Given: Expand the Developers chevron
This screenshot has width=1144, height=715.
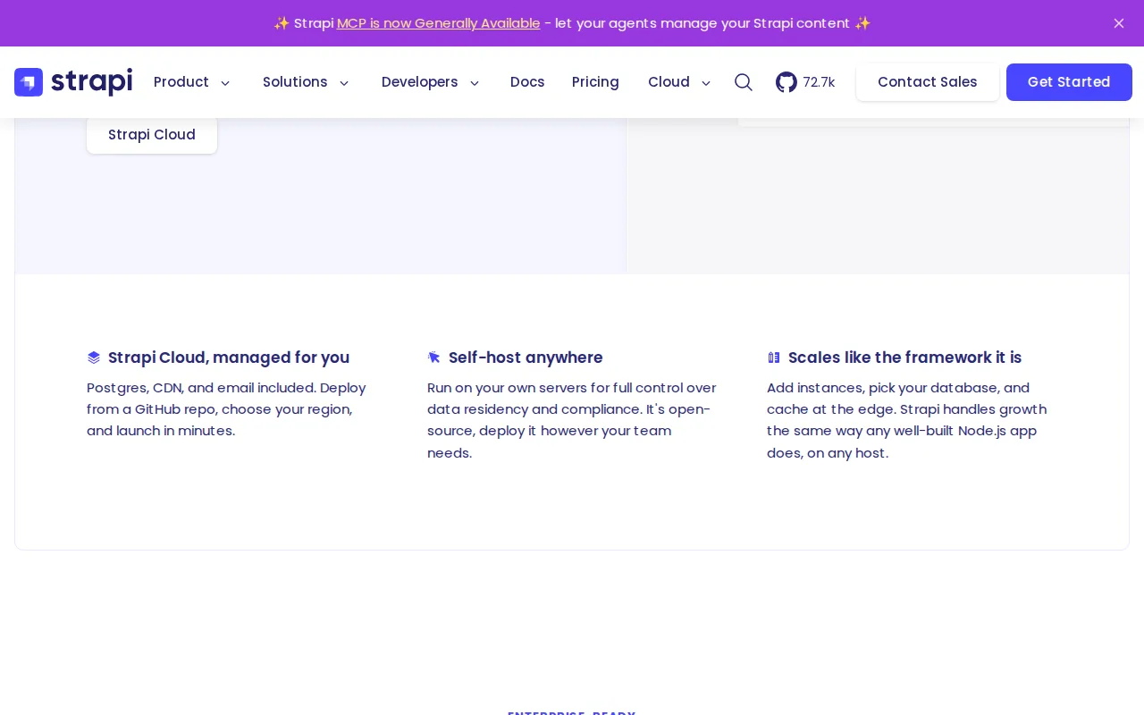Looking at the screenshot, I should click(475, 83).
